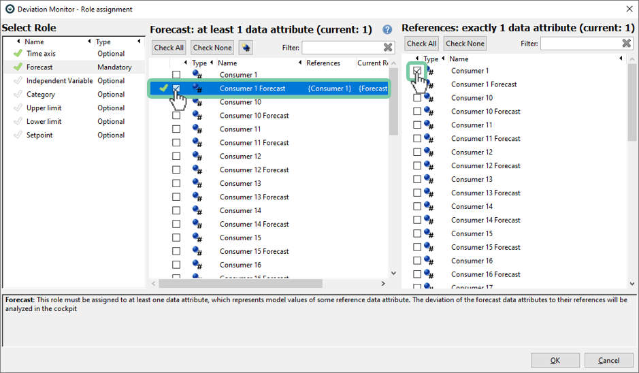Select the Upper limit role
This screenshot has width=639, height=373.
[74, 108]
